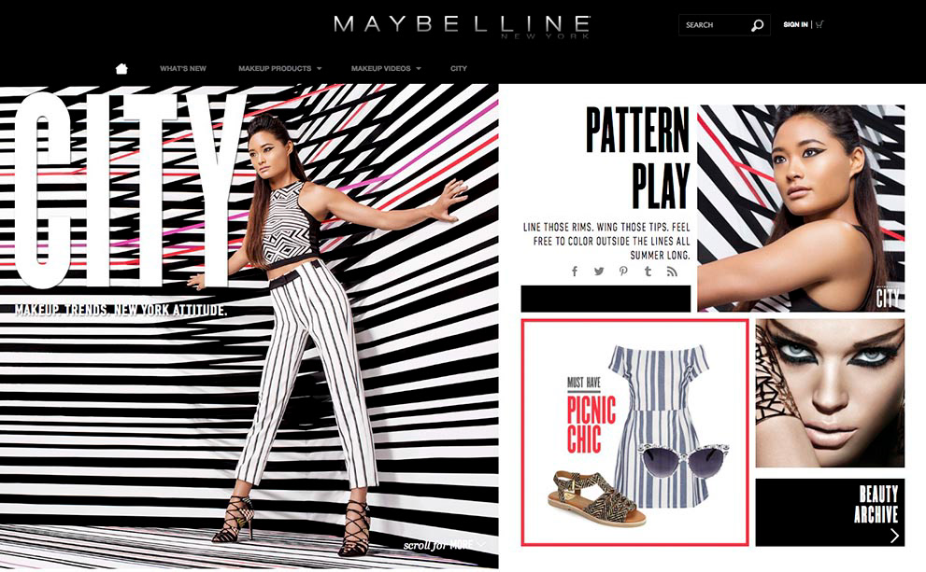
Task: Click the scroll for more chevron
Action: coord(480,544)
